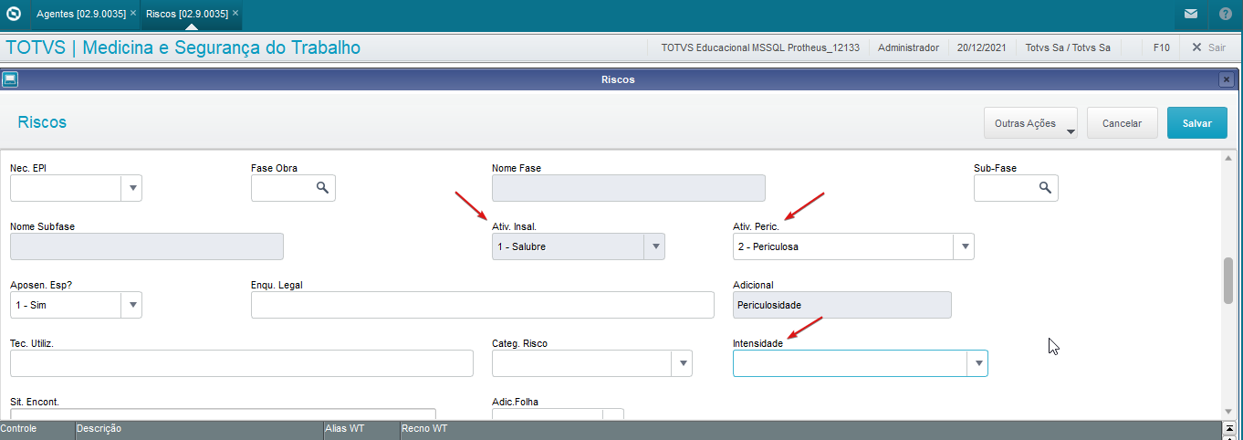Click the form scrollbar down arrow
The height and width of the screenshot is (440, 1243).
pyautogui.click(x=1228, y=412)
